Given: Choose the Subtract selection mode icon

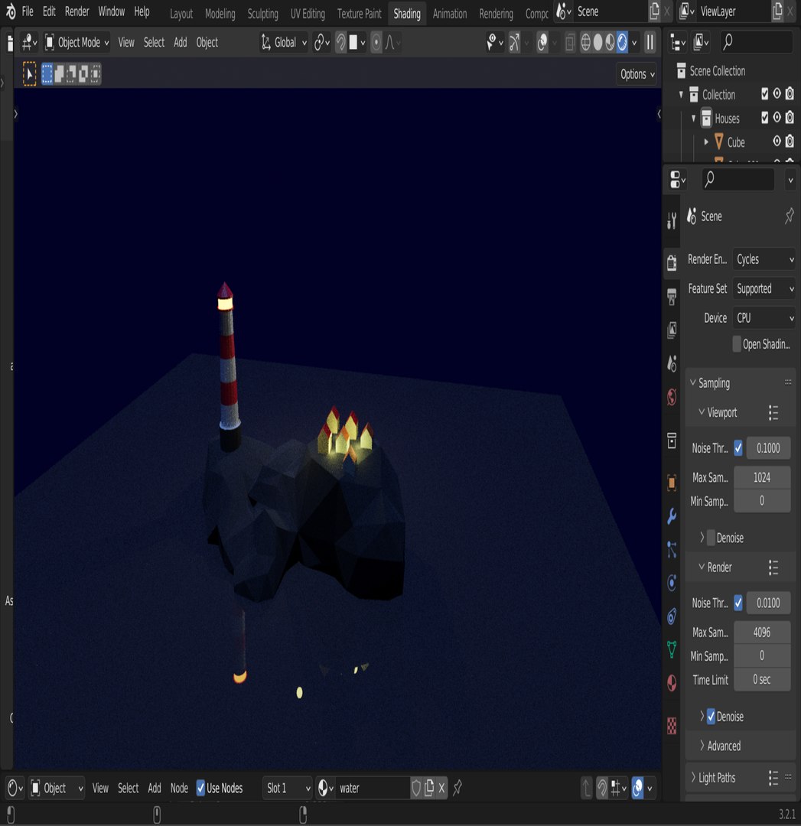Looking at the screenshot, I should click(71, 73).
